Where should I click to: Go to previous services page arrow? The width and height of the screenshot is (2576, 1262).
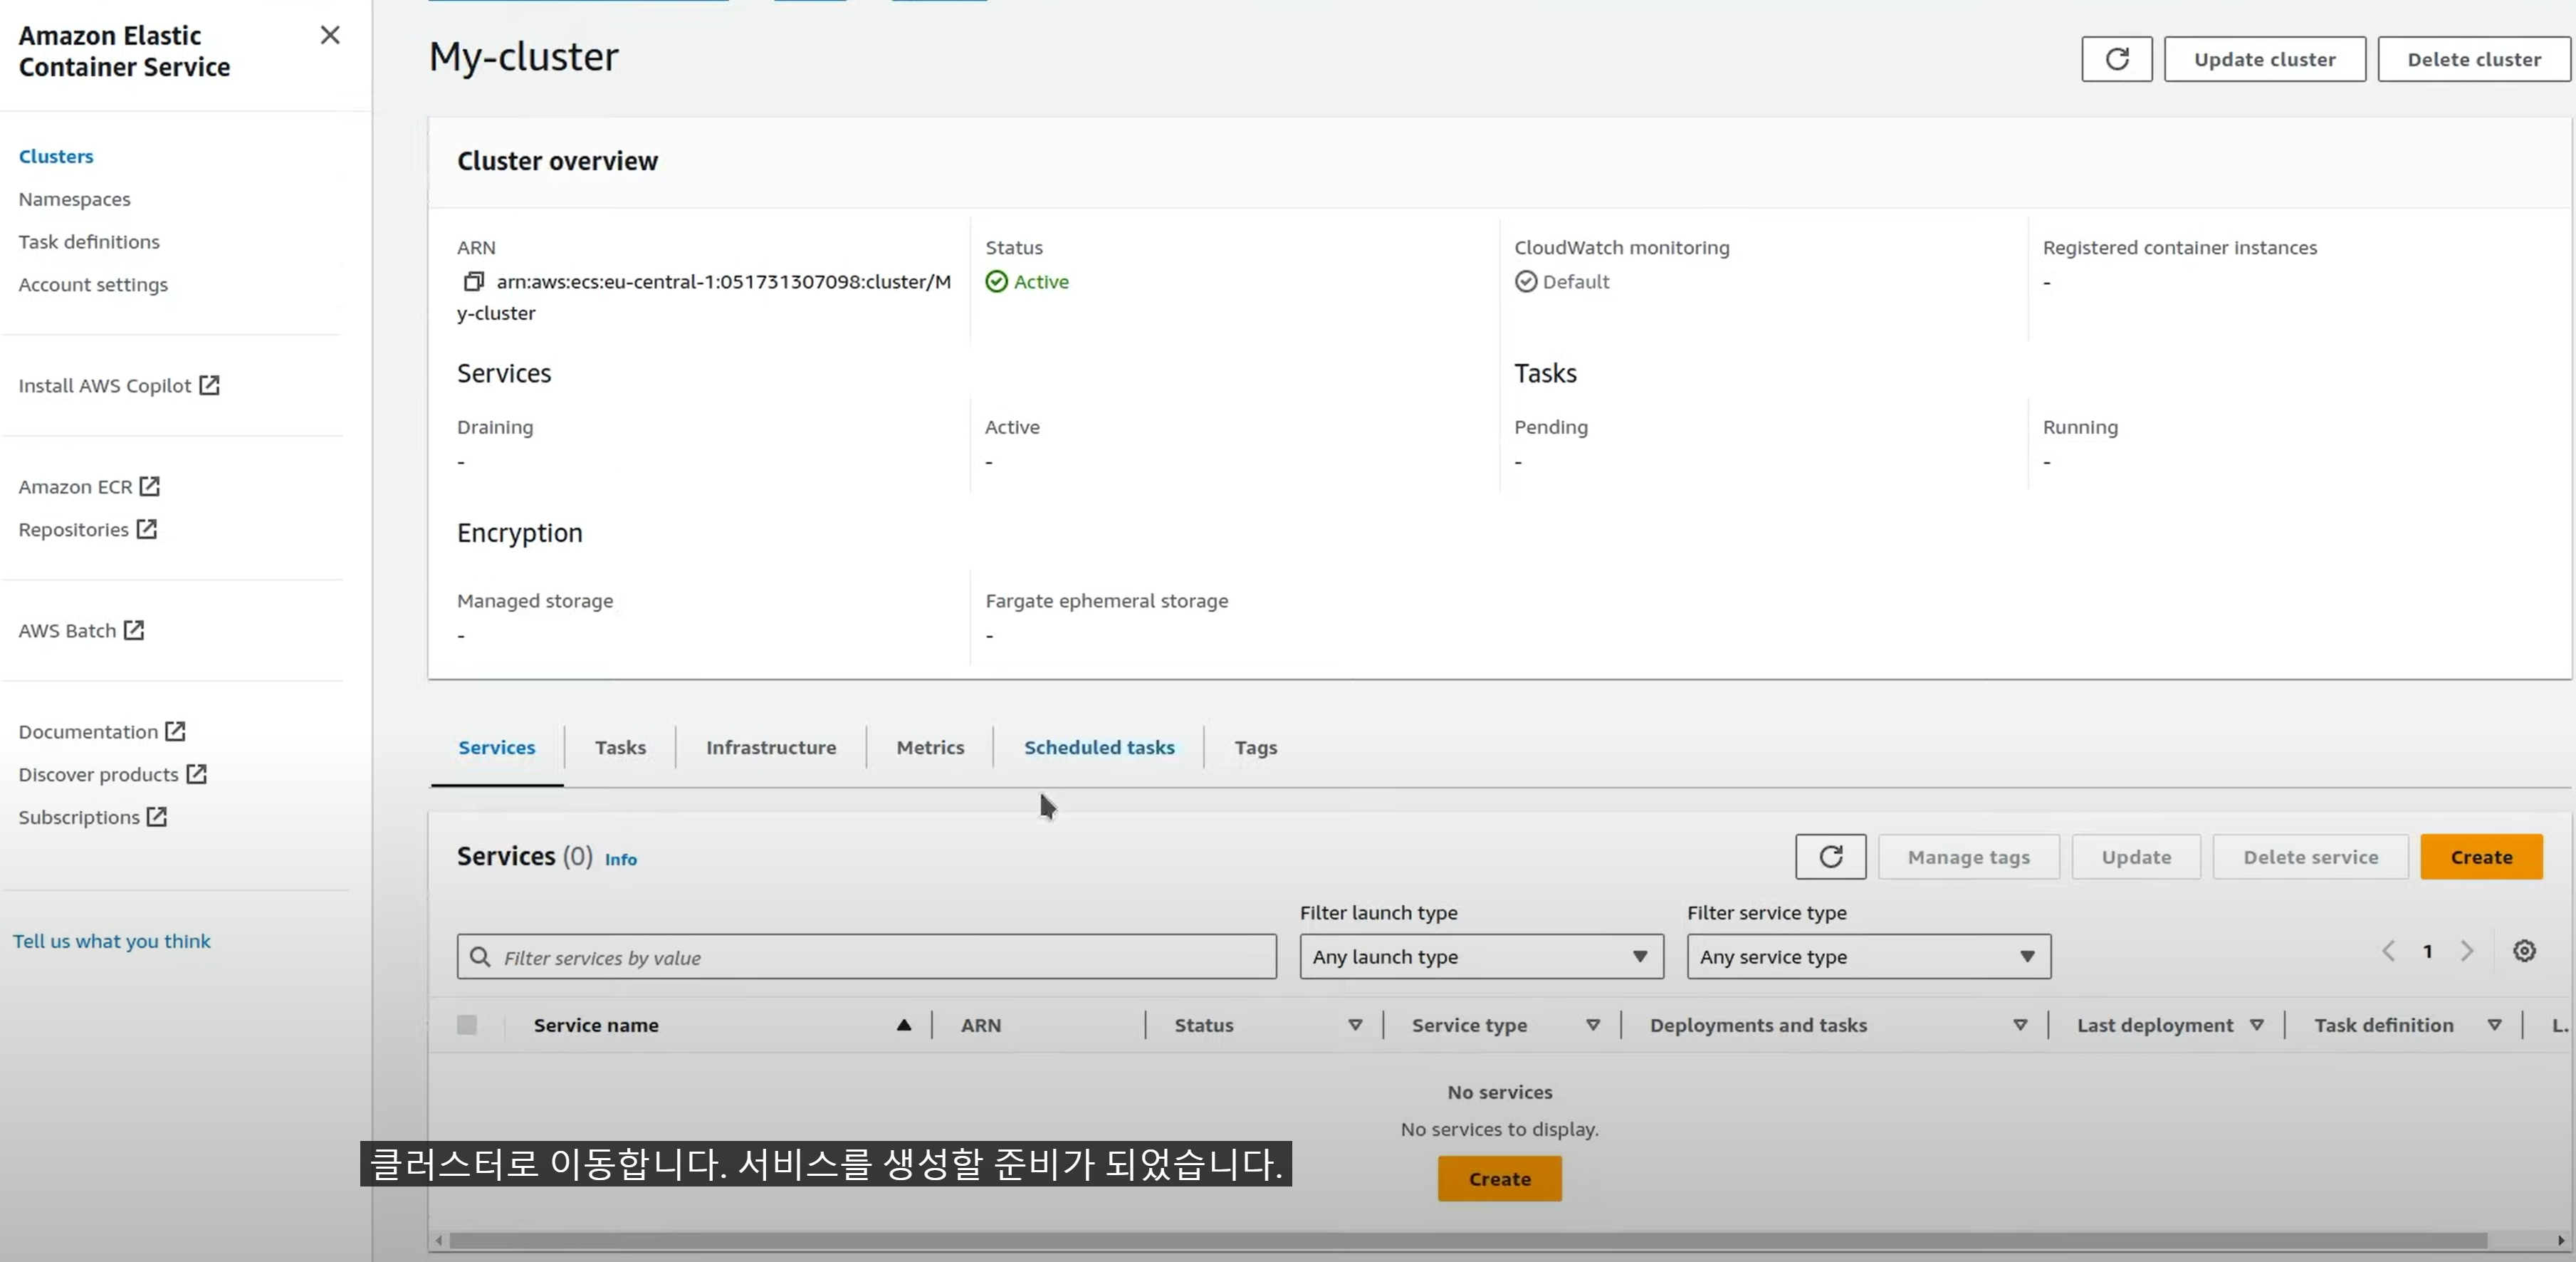2388,951
